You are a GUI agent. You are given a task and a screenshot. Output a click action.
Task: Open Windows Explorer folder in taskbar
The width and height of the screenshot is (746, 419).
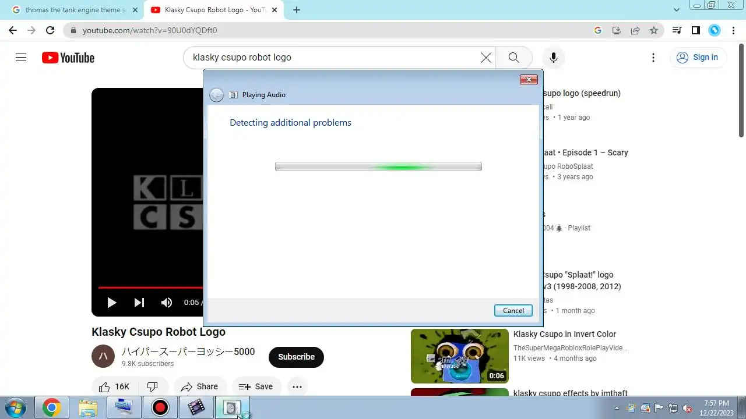click(88, 407)
